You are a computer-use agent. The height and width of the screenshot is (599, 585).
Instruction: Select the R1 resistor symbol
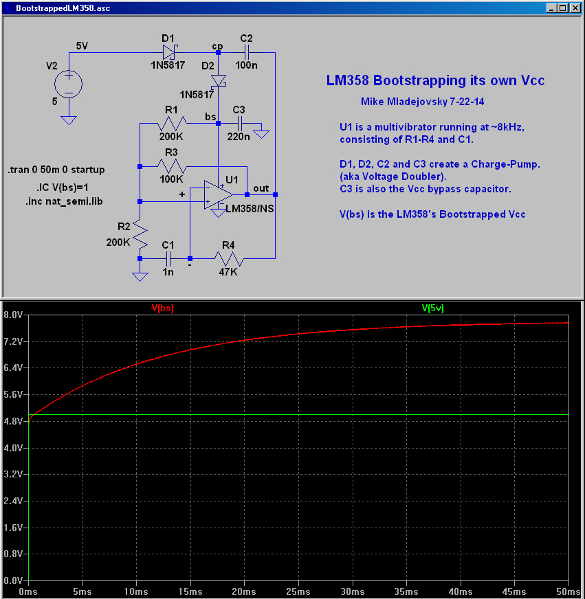[x=172, y=124]
